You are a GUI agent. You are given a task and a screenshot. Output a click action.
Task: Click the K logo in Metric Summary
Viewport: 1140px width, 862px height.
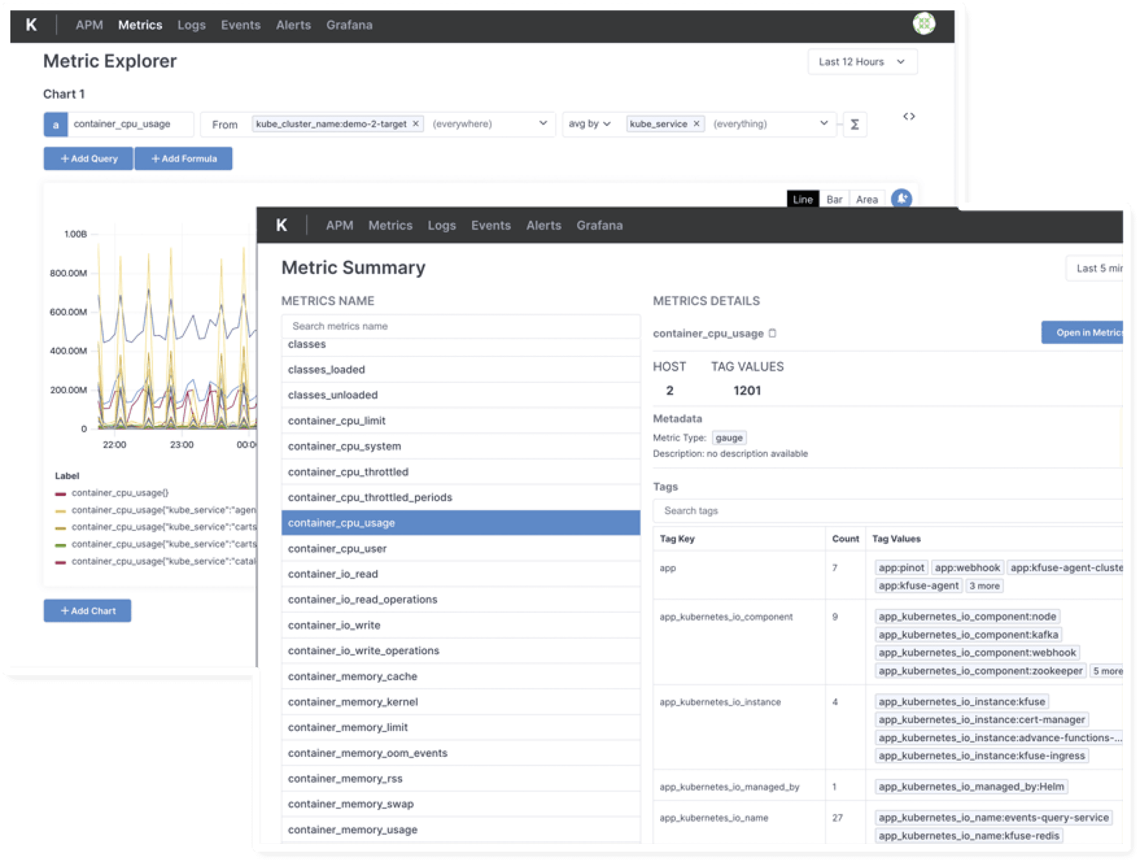[x=281, y=225]
